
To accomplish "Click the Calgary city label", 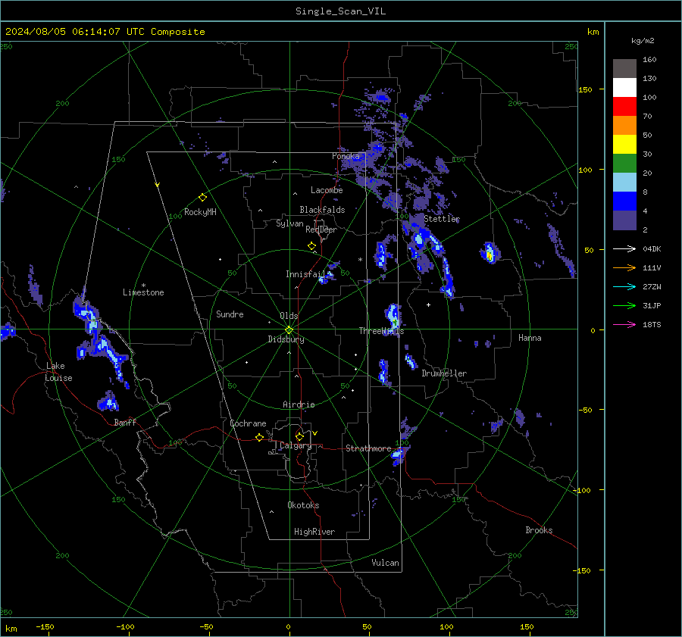I will [296, 445].
